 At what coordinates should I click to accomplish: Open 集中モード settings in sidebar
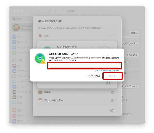tap(21, 121)
